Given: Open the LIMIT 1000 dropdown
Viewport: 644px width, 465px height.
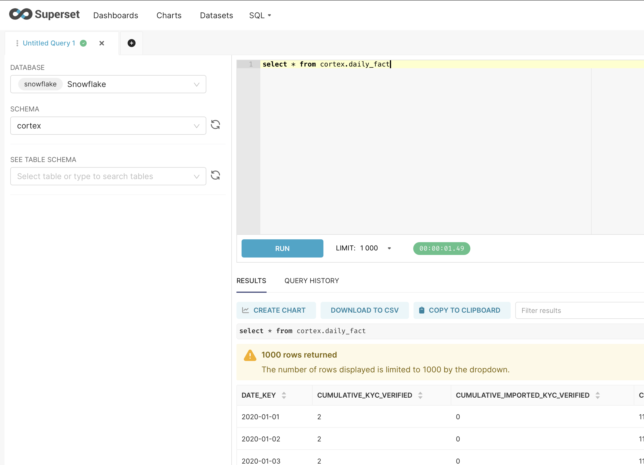Looking at the screenshot, I should click(x=364, y=248).
